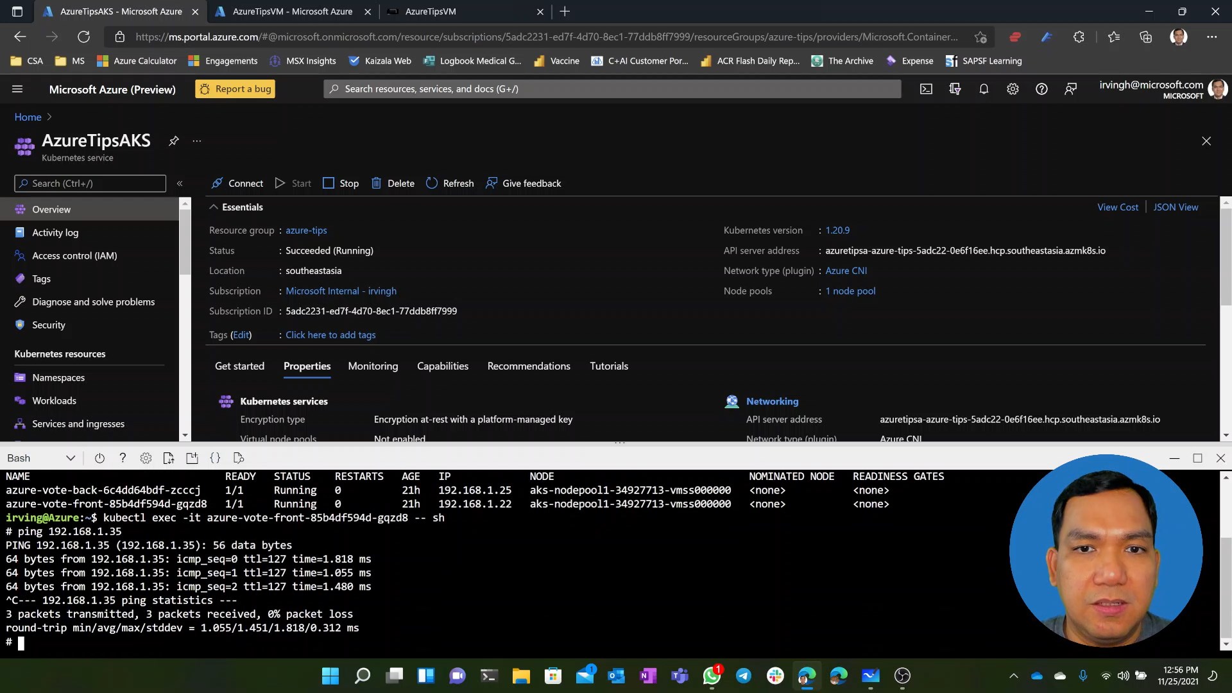The image size is (1232, 693).
Task: Open 1 node pool link
Action: click(x=850, y=291)
